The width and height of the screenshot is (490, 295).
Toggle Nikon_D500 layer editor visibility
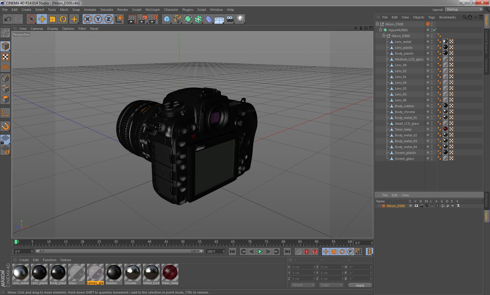(416, 206)
